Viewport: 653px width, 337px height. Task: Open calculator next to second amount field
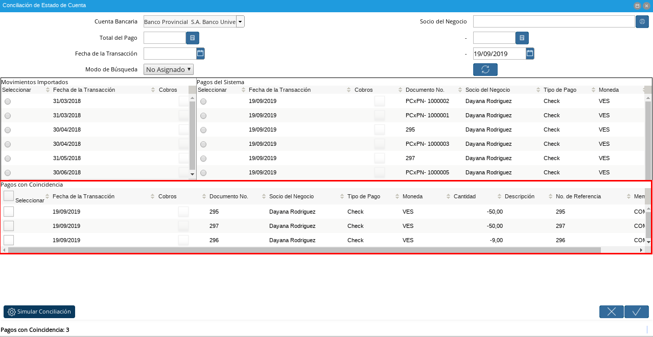(x=522, y=38)
